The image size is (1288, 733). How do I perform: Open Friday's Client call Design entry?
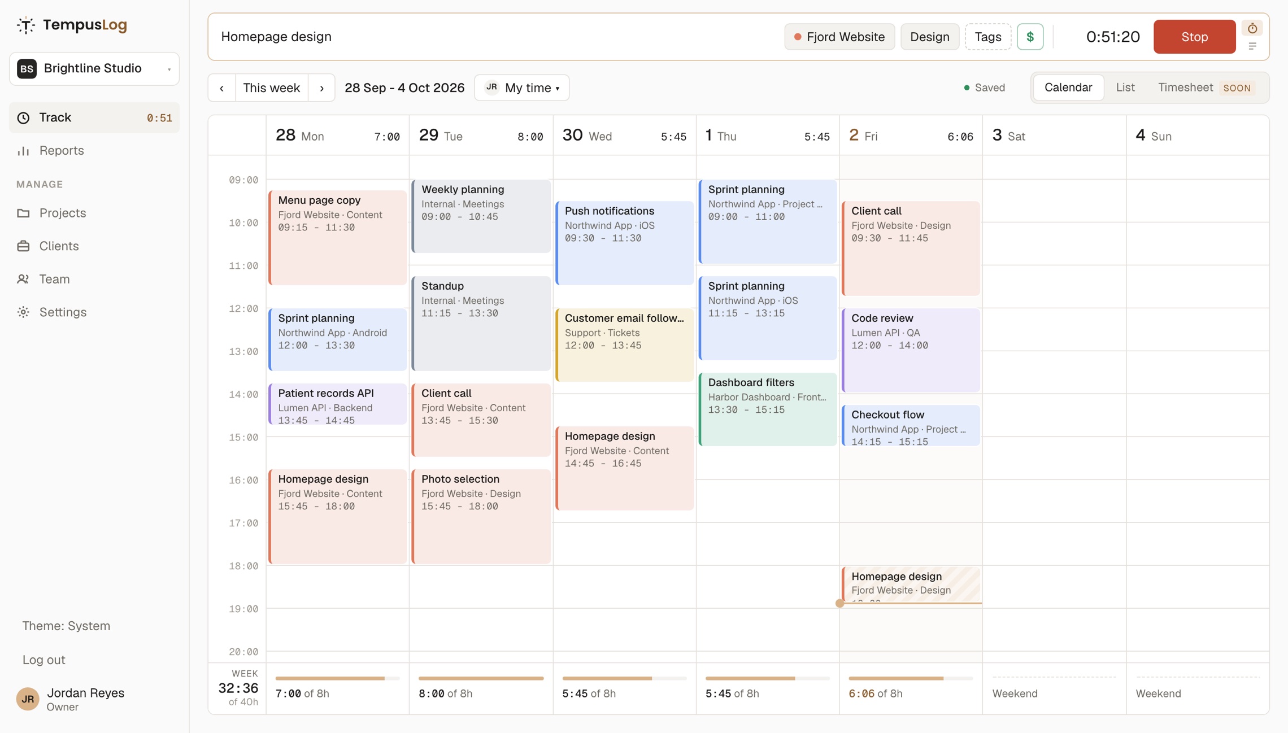pyautogui.click(x=911, y=248)
